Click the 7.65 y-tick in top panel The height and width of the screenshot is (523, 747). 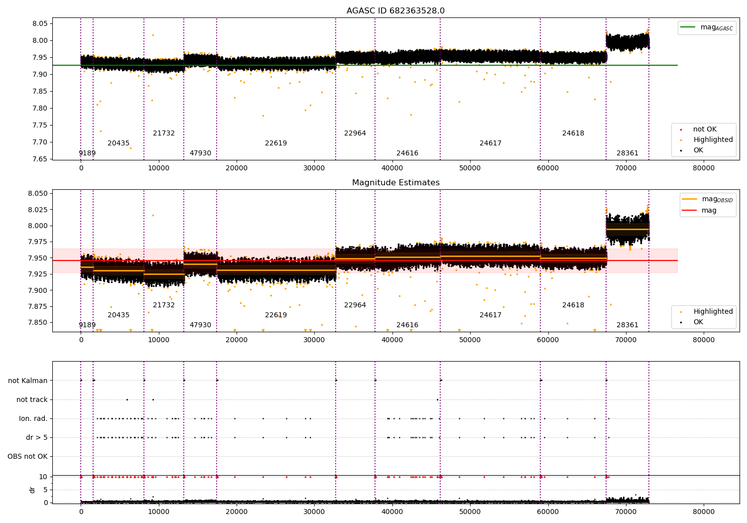(39, 159)
